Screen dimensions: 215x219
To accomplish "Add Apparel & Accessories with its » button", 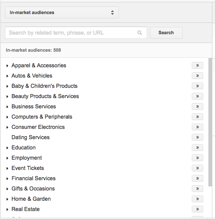I will point(197,65).
